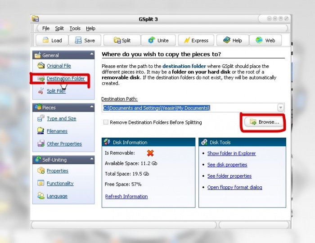This screenshot has height=243, width=315.
Task: Collapse the Pieces panel
Action: (92, 107)
